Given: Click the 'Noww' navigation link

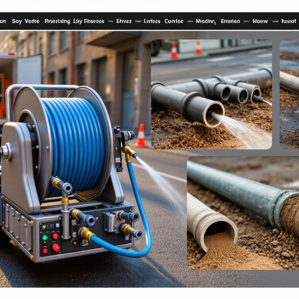Looking at the screenshot, I should (260, 21).
